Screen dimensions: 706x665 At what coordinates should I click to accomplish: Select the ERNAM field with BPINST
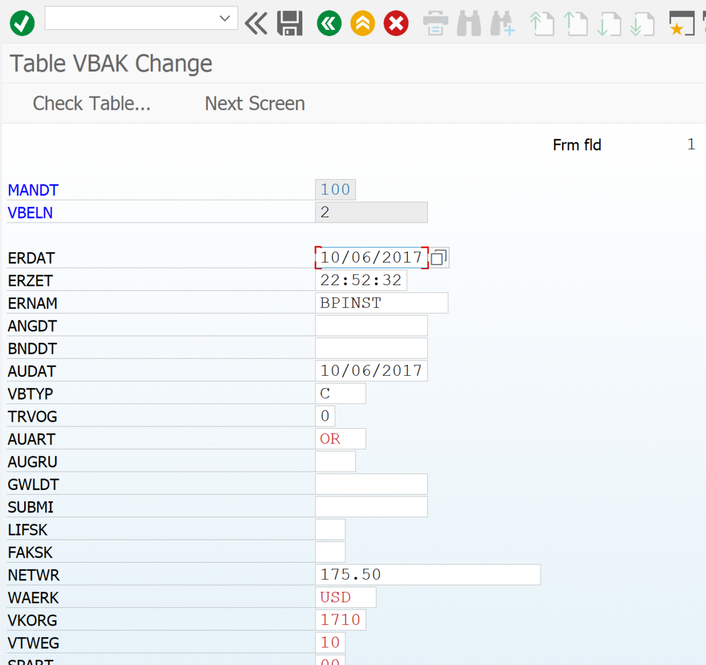click(381, 303)
